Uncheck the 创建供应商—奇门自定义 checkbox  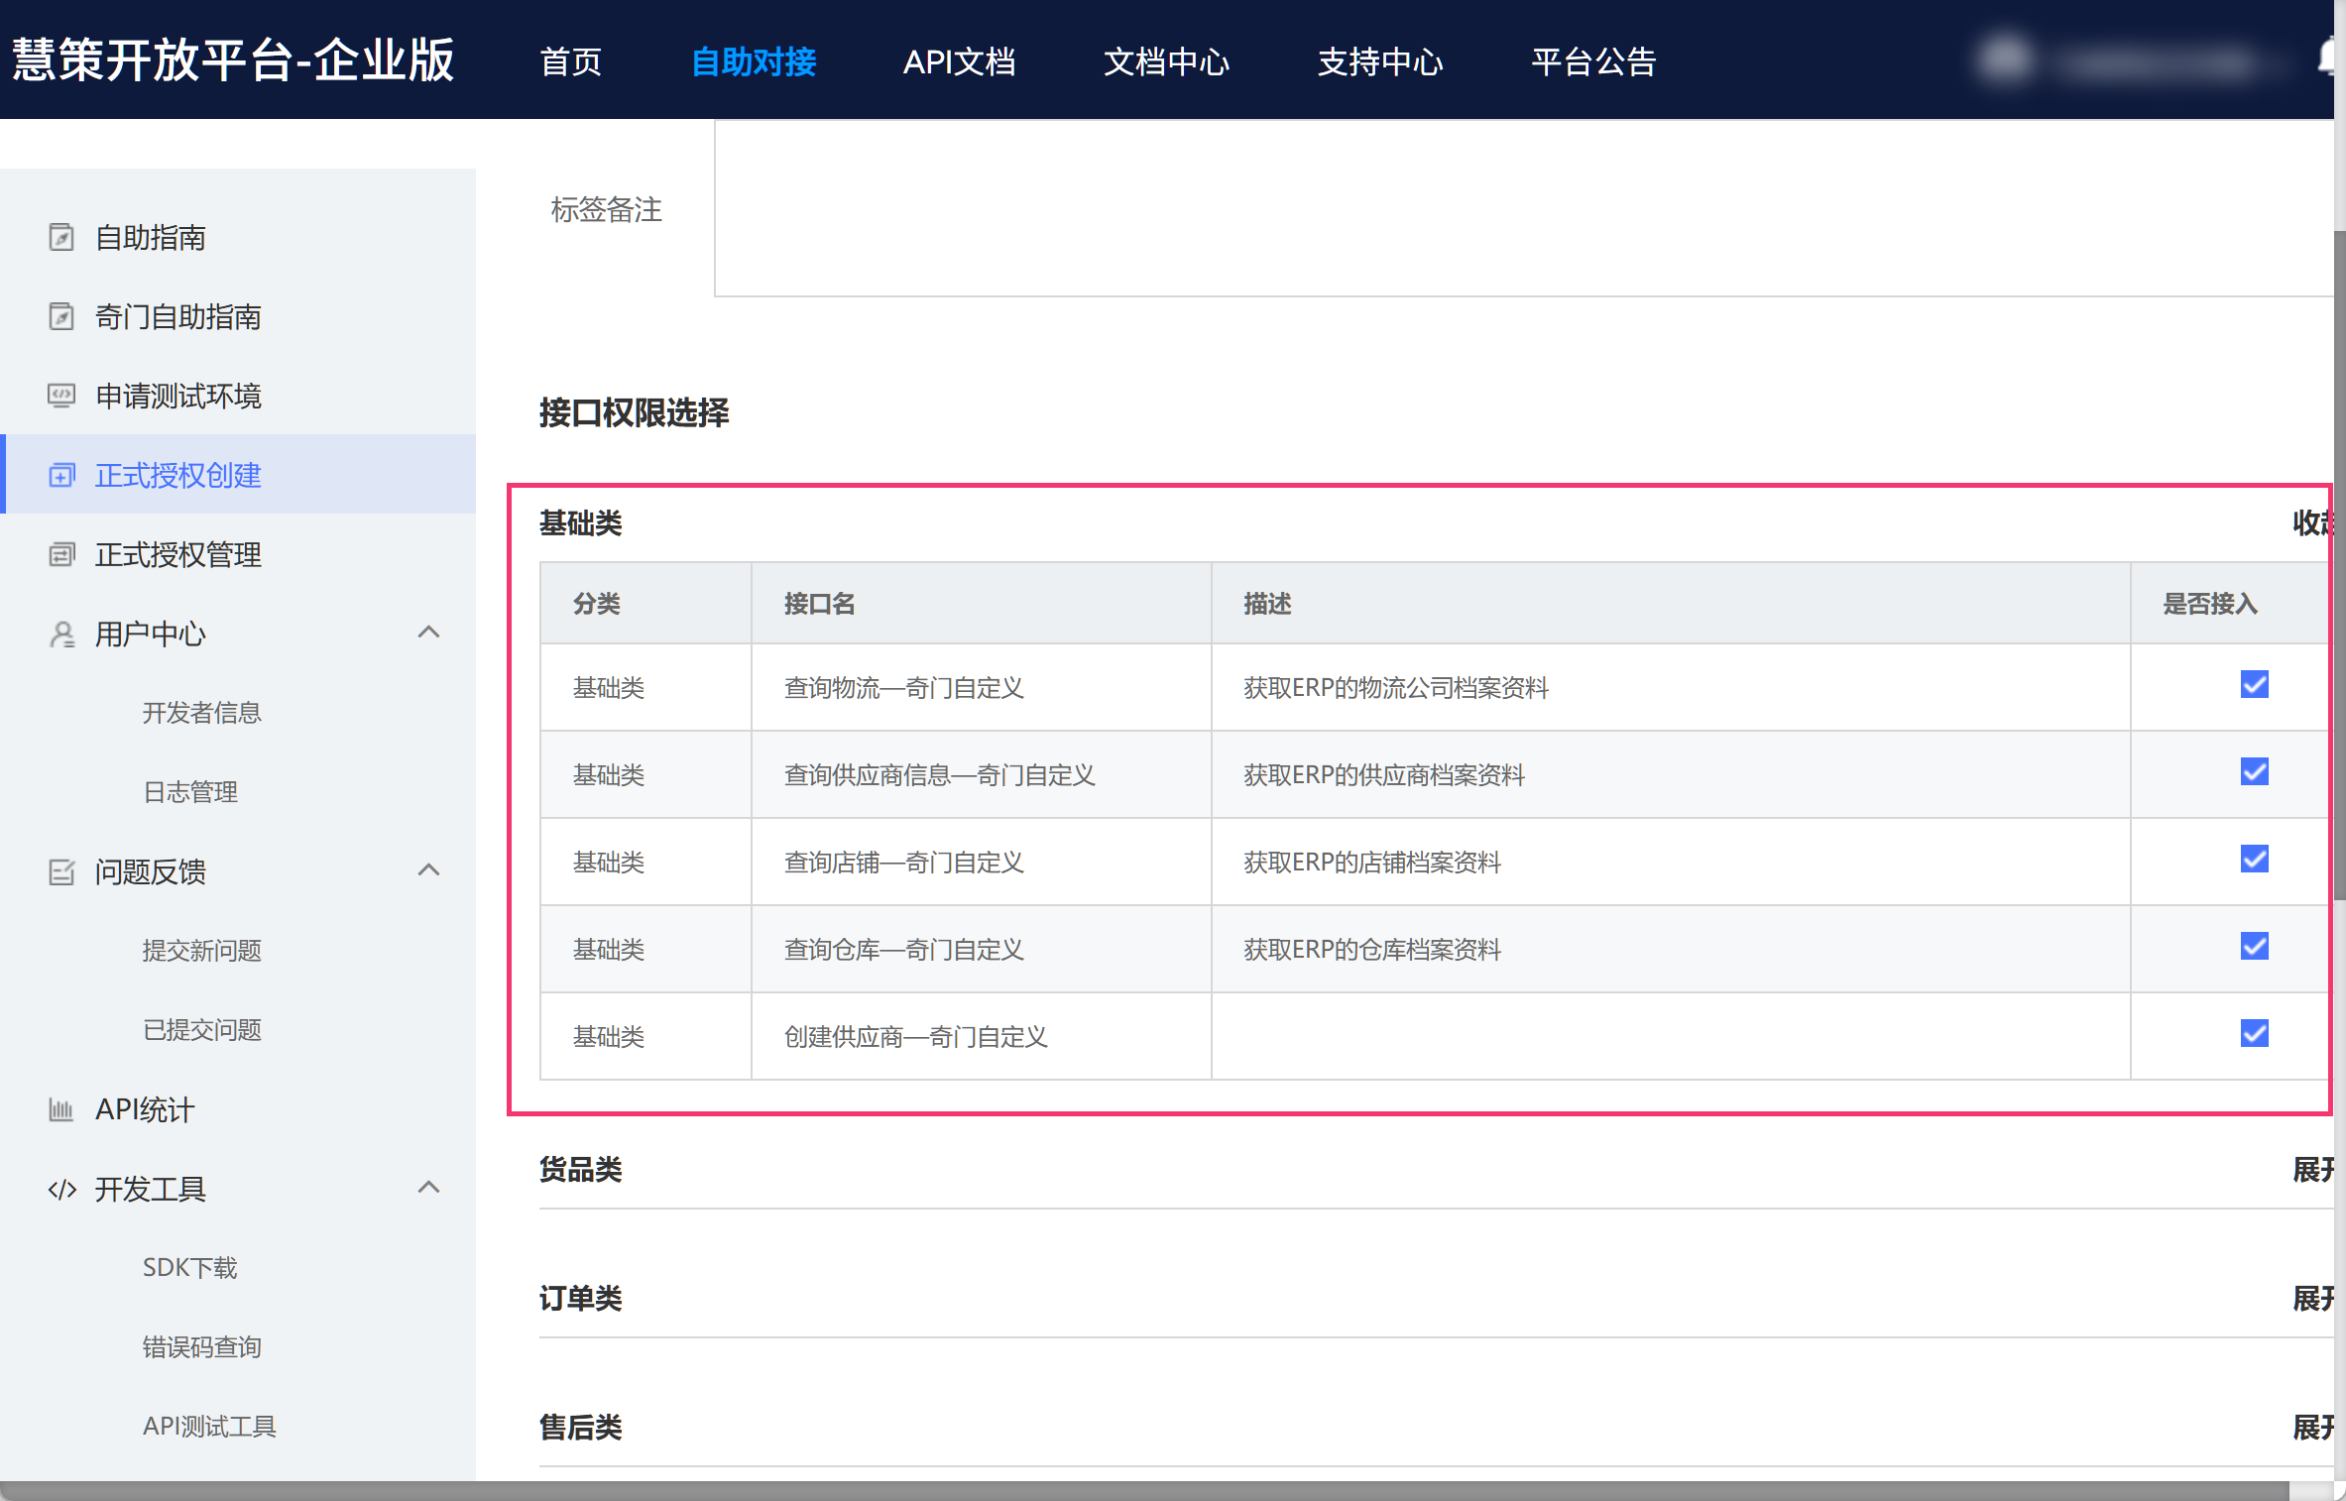pos(2254,1033)
